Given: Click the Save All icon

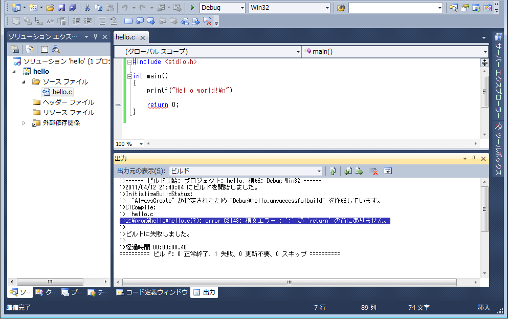Looking at the screenshot, I should coord(73,8).
